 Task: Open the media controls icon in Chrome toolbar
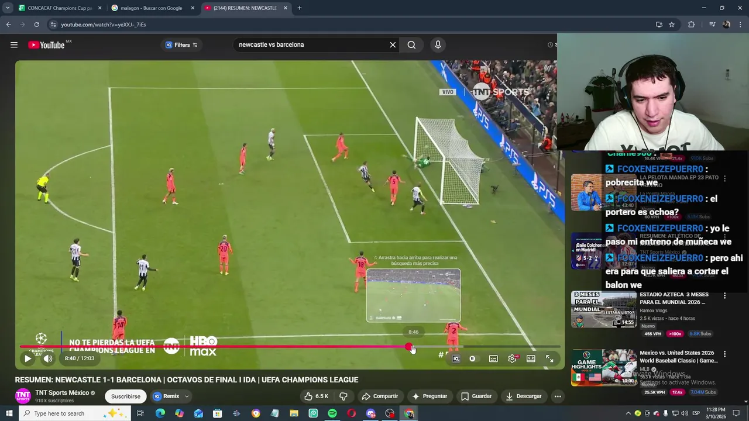tap(712, 25)
